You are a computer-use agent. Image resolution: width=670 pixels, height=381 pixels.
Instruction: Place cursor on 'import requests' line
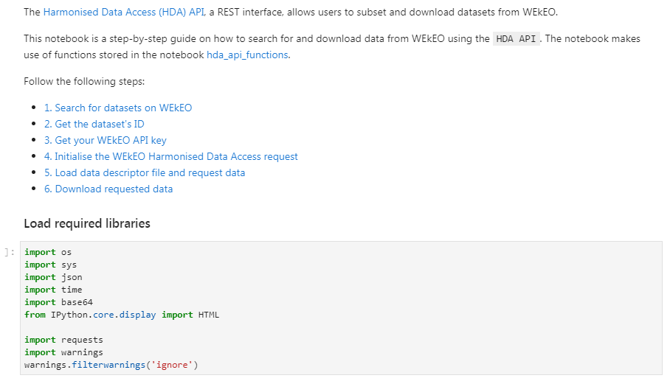click(63, 340)
